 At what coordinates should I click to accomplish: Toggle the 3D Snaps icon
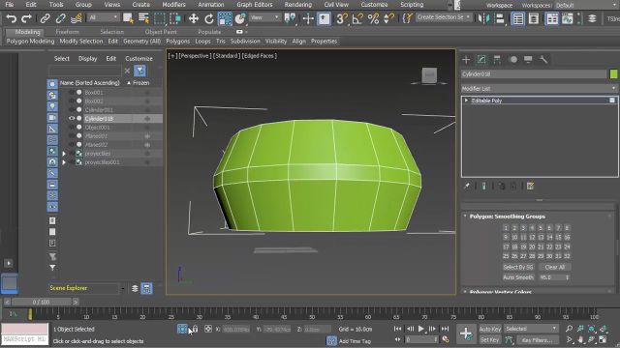tap(342, 18)
